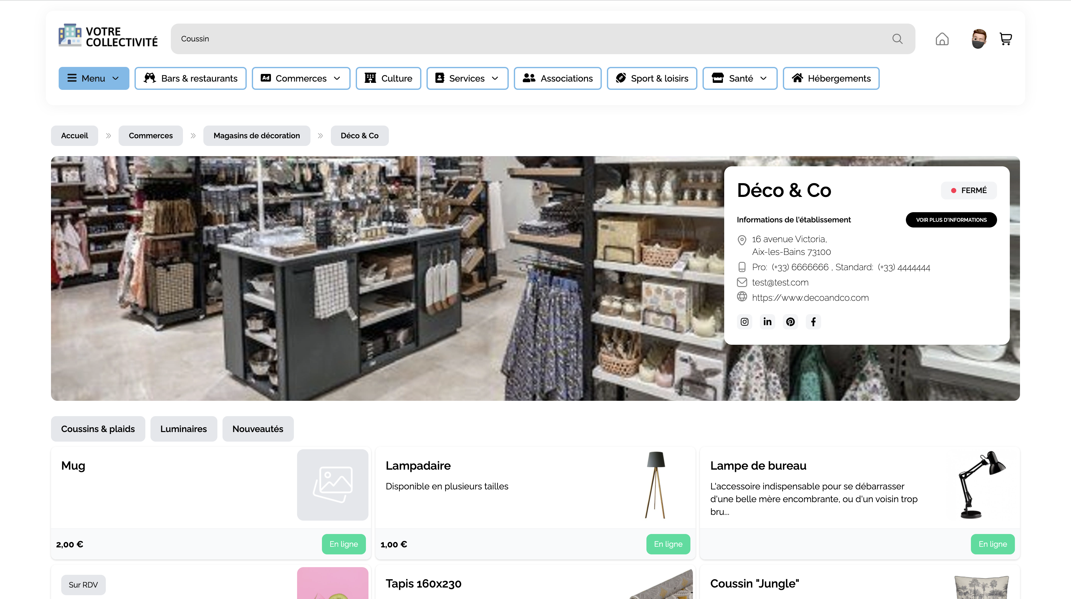This screenshot has width=1071, height=599.
Task: Expand the Menu dropdown
Action: 93,78
